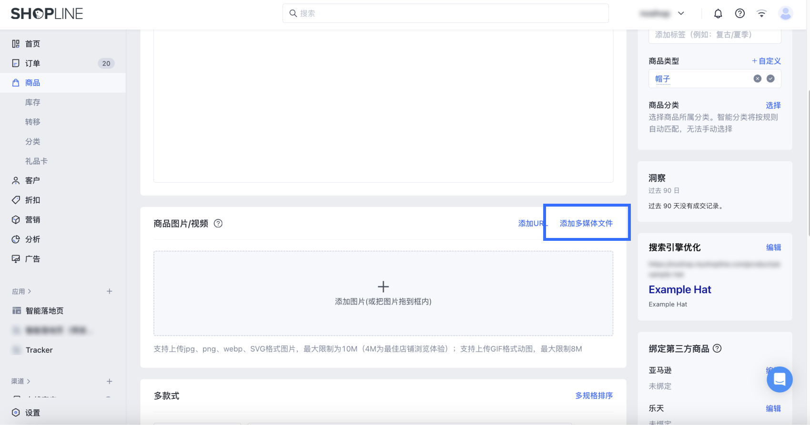Clear the 帽子 product type with X icon
810x425 pixels.
tap(757, 79)
